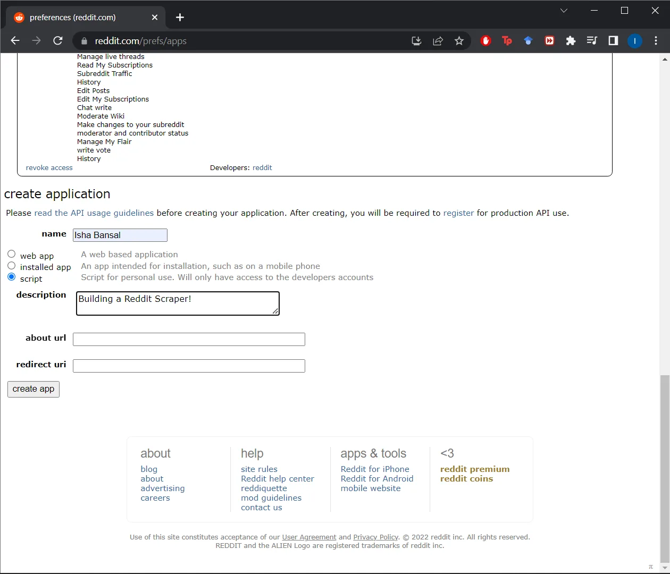Go back using the browser back arrow
This screenshot has width=670, height=574.
tap(15, 41)
